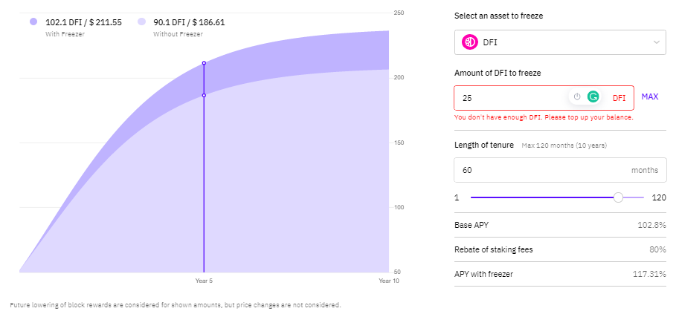Click the 90.1 DFI without-freezer value
This screenshot has width=676, height=314.
189,22
